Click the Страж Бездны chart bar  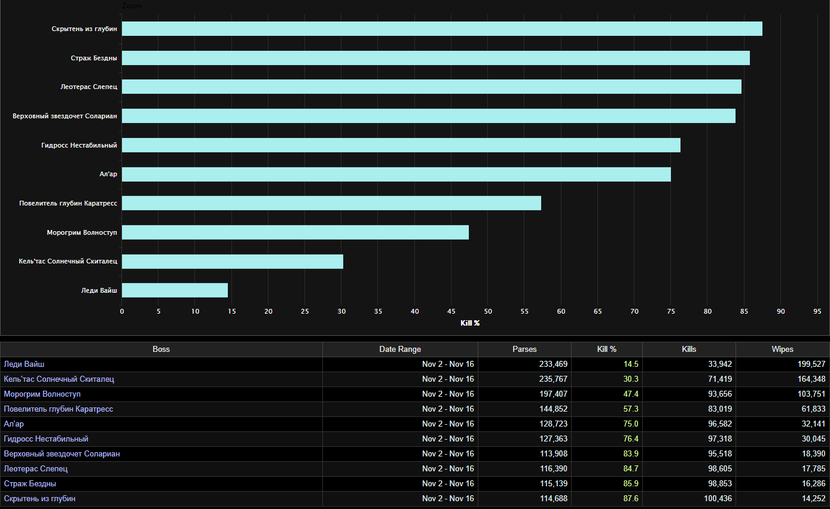click(436, 58)
